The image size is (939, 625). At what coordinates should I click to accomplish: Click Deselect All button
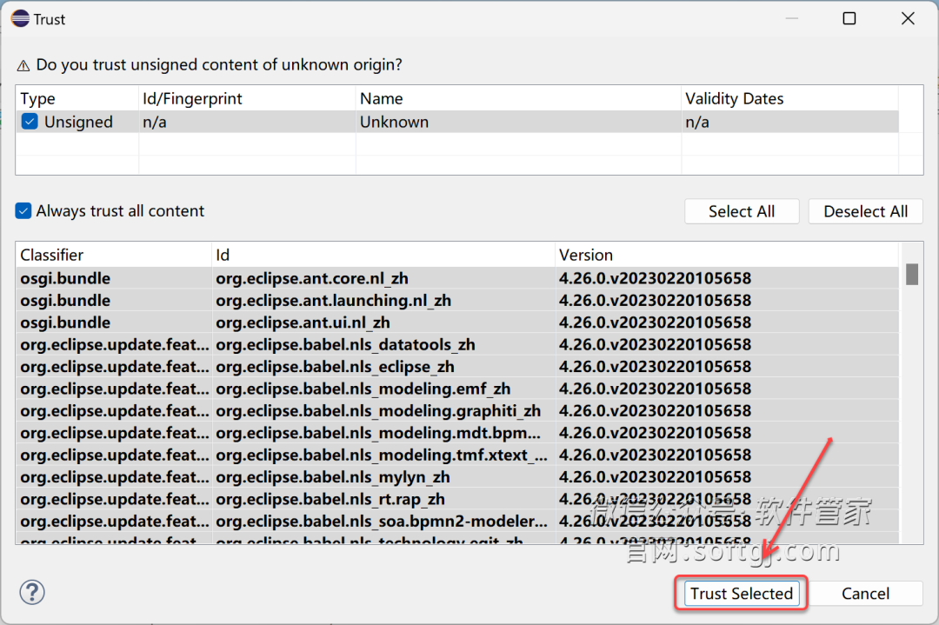[x=865, y=211]
